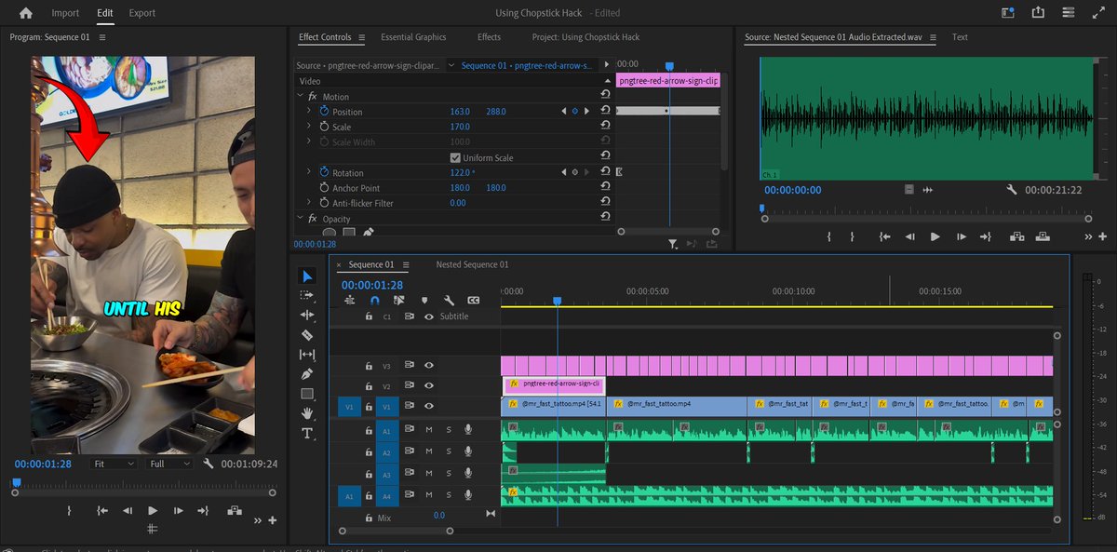Toggle timeline Snap magnet icon
The image size is (1117, 552).
pos(375,301)
